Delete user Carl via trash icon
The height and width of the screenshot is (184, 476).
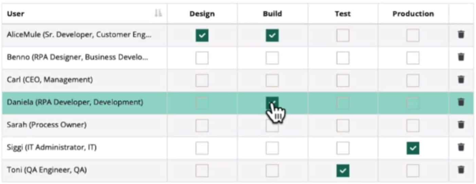coord(461,80)
